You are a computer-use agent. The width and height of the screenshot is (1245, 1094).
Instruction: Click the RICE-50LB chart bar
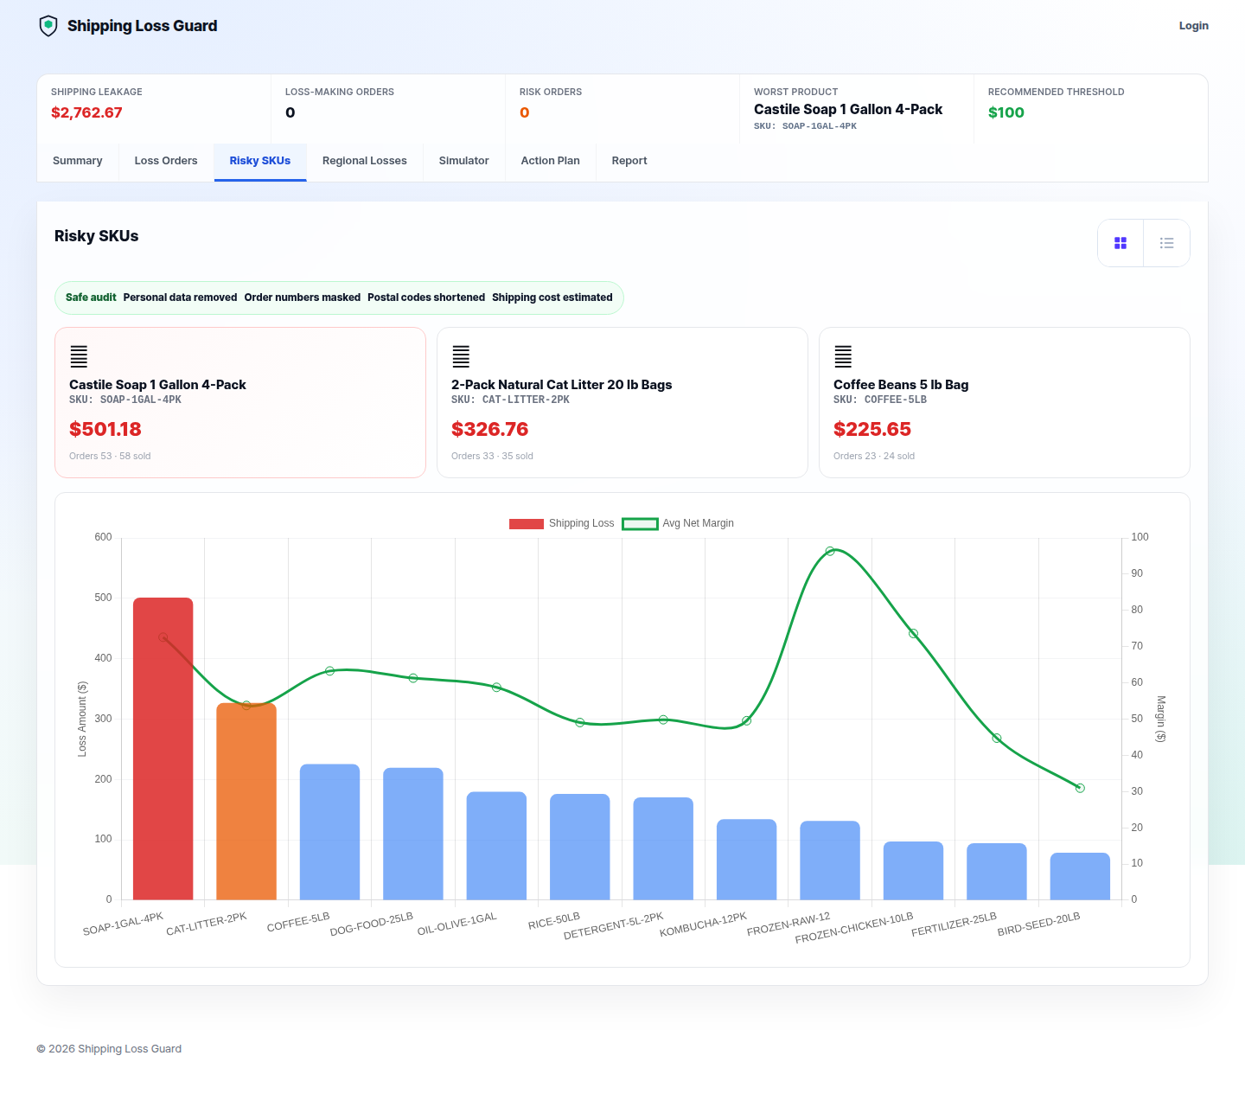[x=580, y=847]
